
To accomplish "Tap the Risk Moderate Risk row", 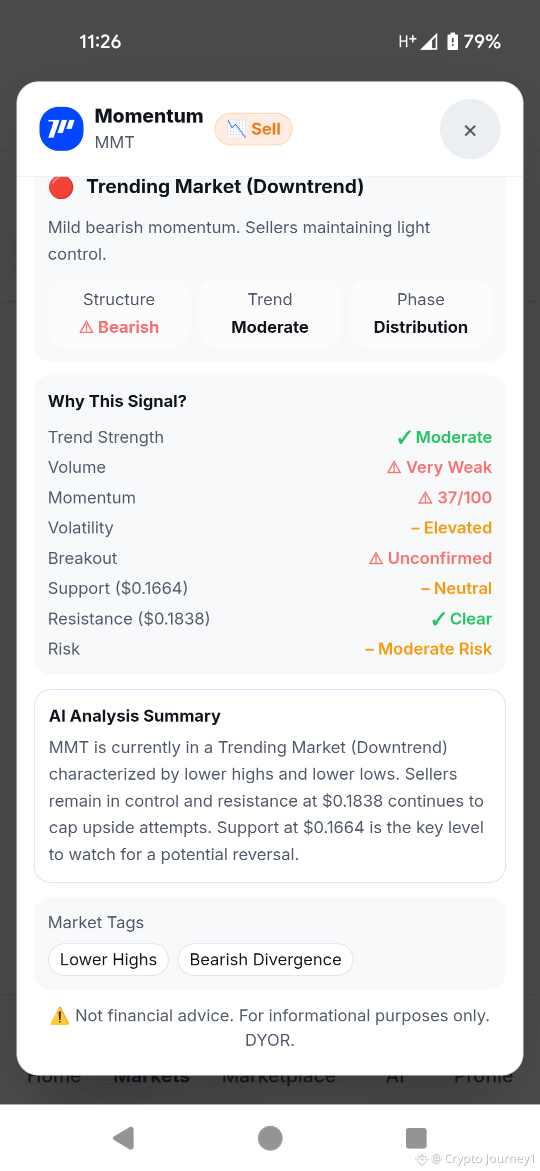I will 270,649.
